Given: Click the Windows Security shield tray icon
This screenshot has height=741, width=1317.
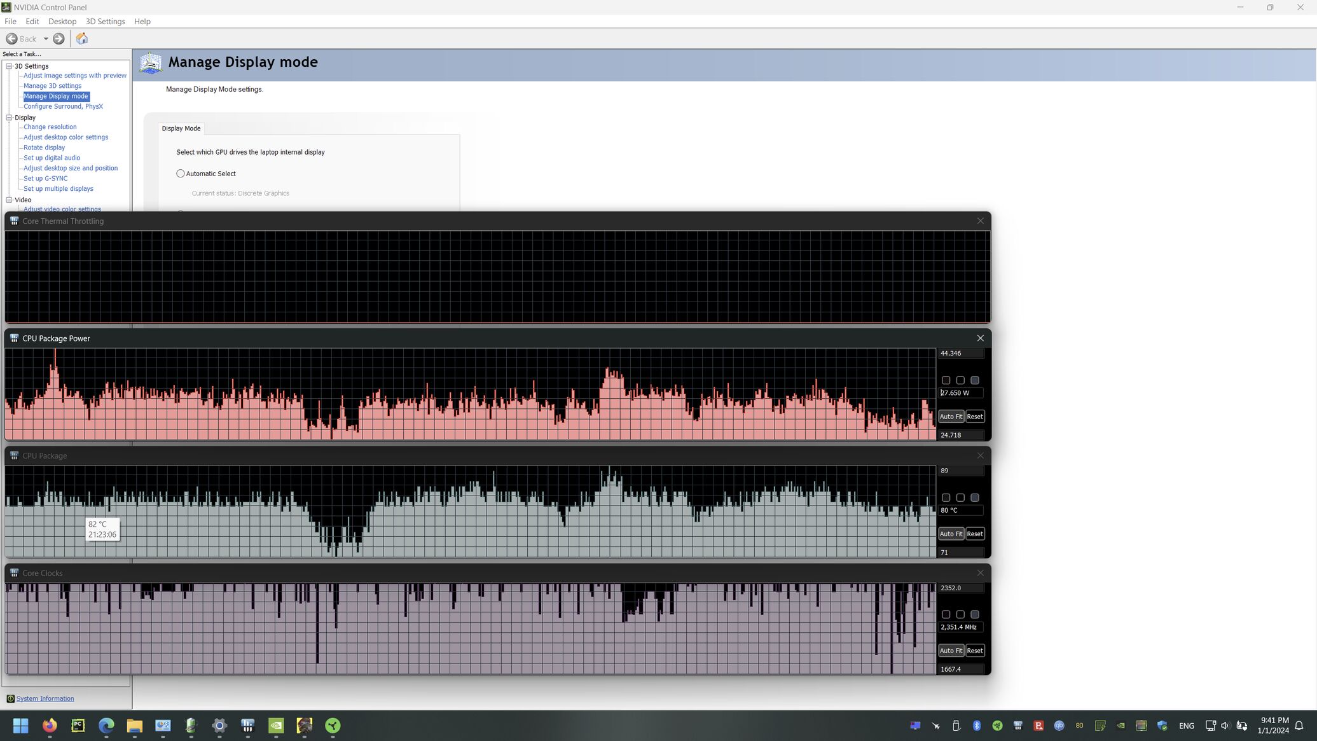Looking at the screenshot, I should (1162, 725).
